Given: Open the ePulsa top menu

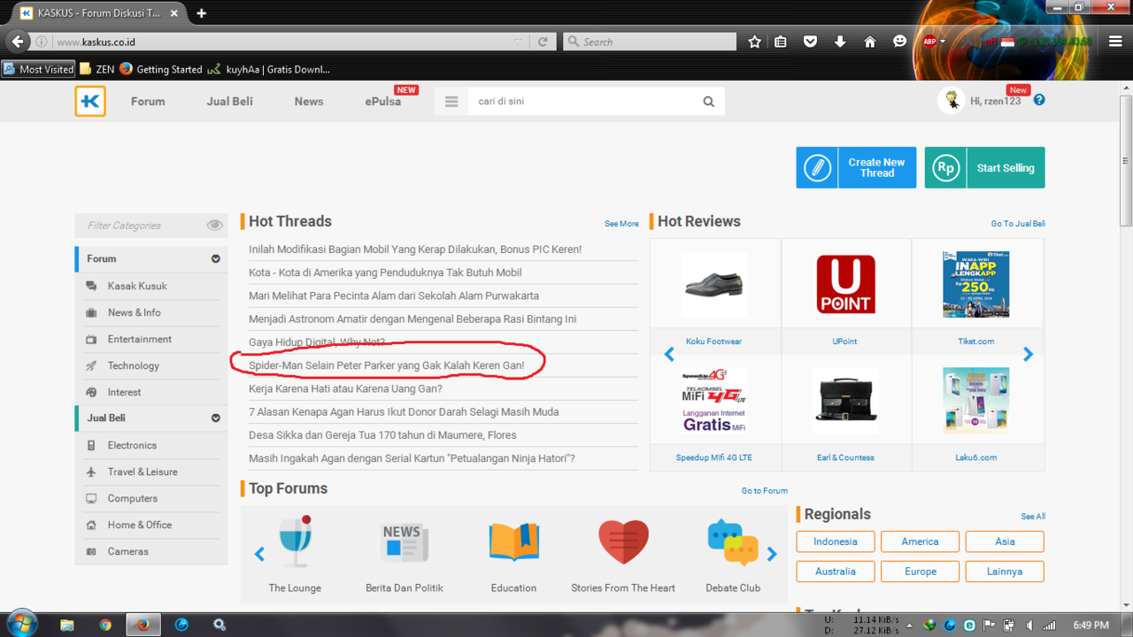Looking at the screenshot, I should tap(383, 102).
